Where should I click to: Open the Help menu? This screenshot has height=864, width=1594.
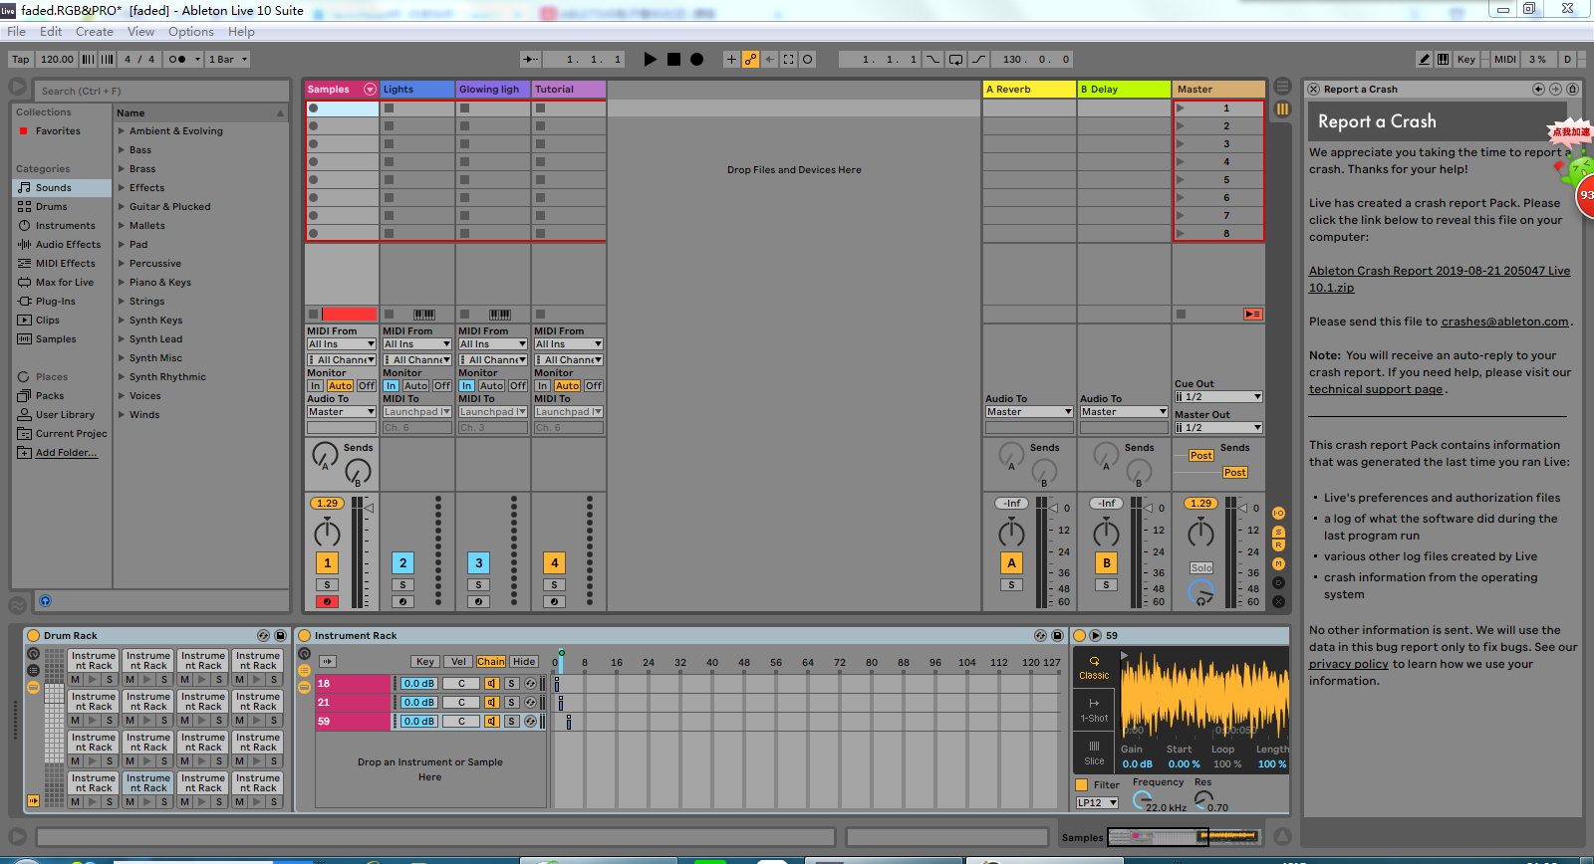point(241,32)
